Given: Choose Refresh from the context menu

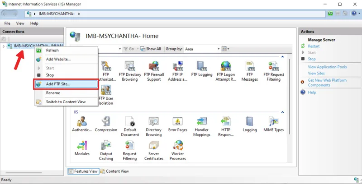Looking at the screenshot, I should tap(66, 50).
